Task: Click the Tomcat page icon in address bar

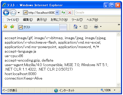Action: [26, 12]
